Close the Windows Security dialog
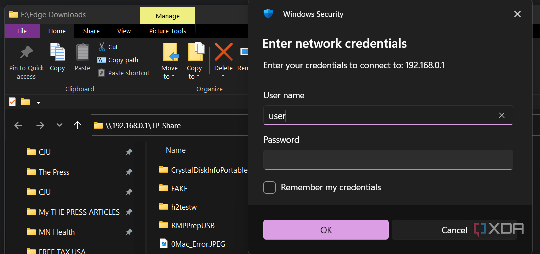Screen dimensions: 540x254 (517, 14)
